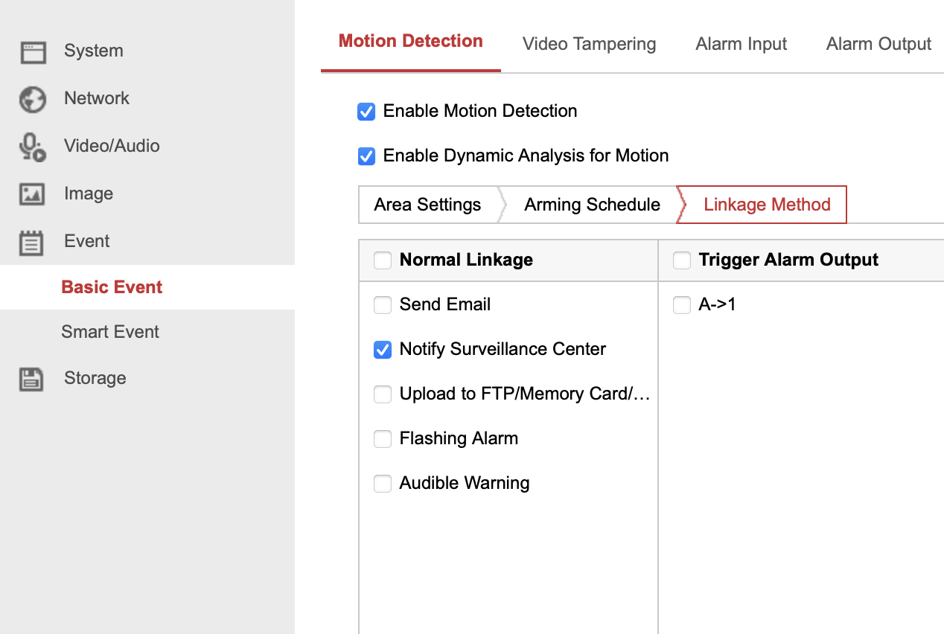Disable the Enable Motion Detection checkbox
The width and height of the screenshot is (944, 634).
tap(366, 111)
